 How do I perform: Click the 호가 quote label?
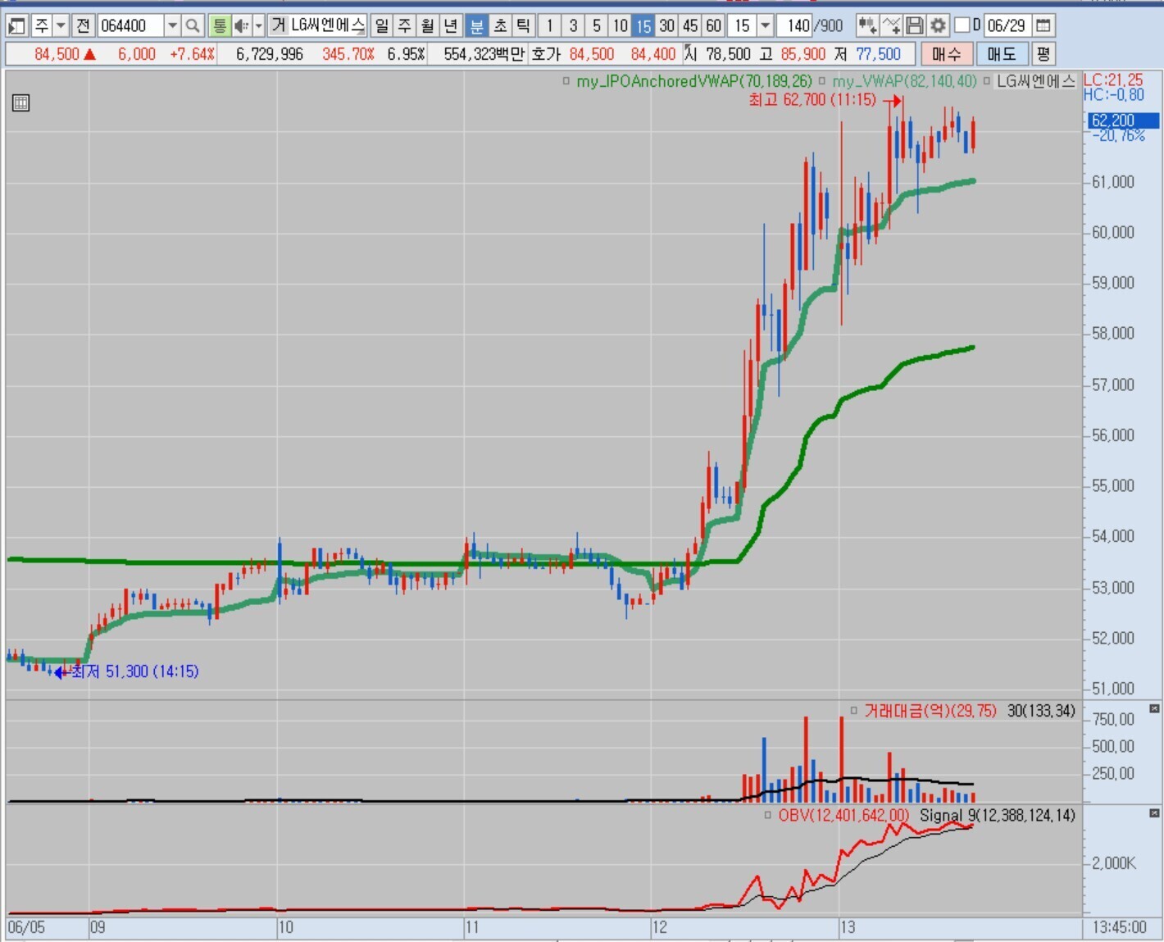[x=546, y=54]
